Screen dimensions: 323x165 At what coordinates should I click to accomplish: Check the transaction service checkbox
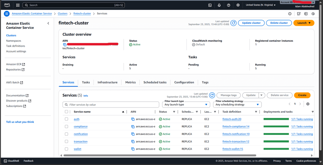[66, 141]
